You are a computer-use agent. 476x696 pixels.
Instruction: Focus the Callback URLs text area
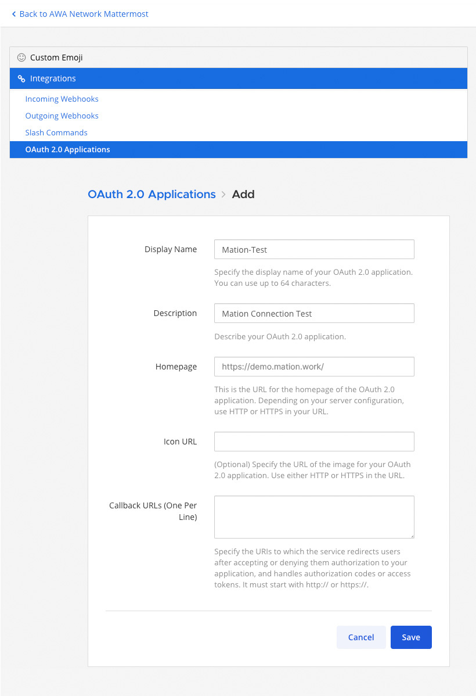click(x=314, y=517)
